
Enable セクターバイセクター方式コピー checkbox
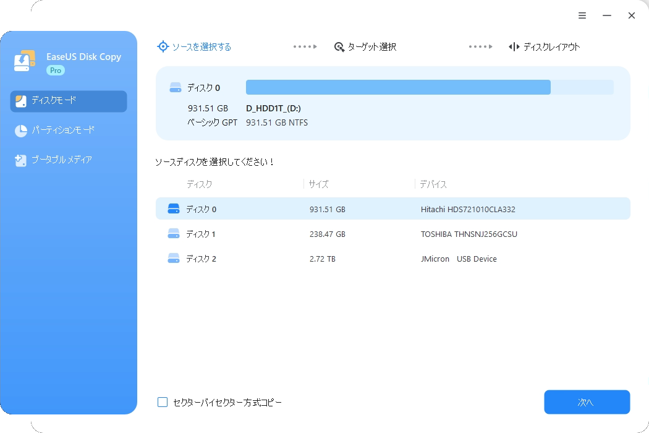tap(162, 402)
